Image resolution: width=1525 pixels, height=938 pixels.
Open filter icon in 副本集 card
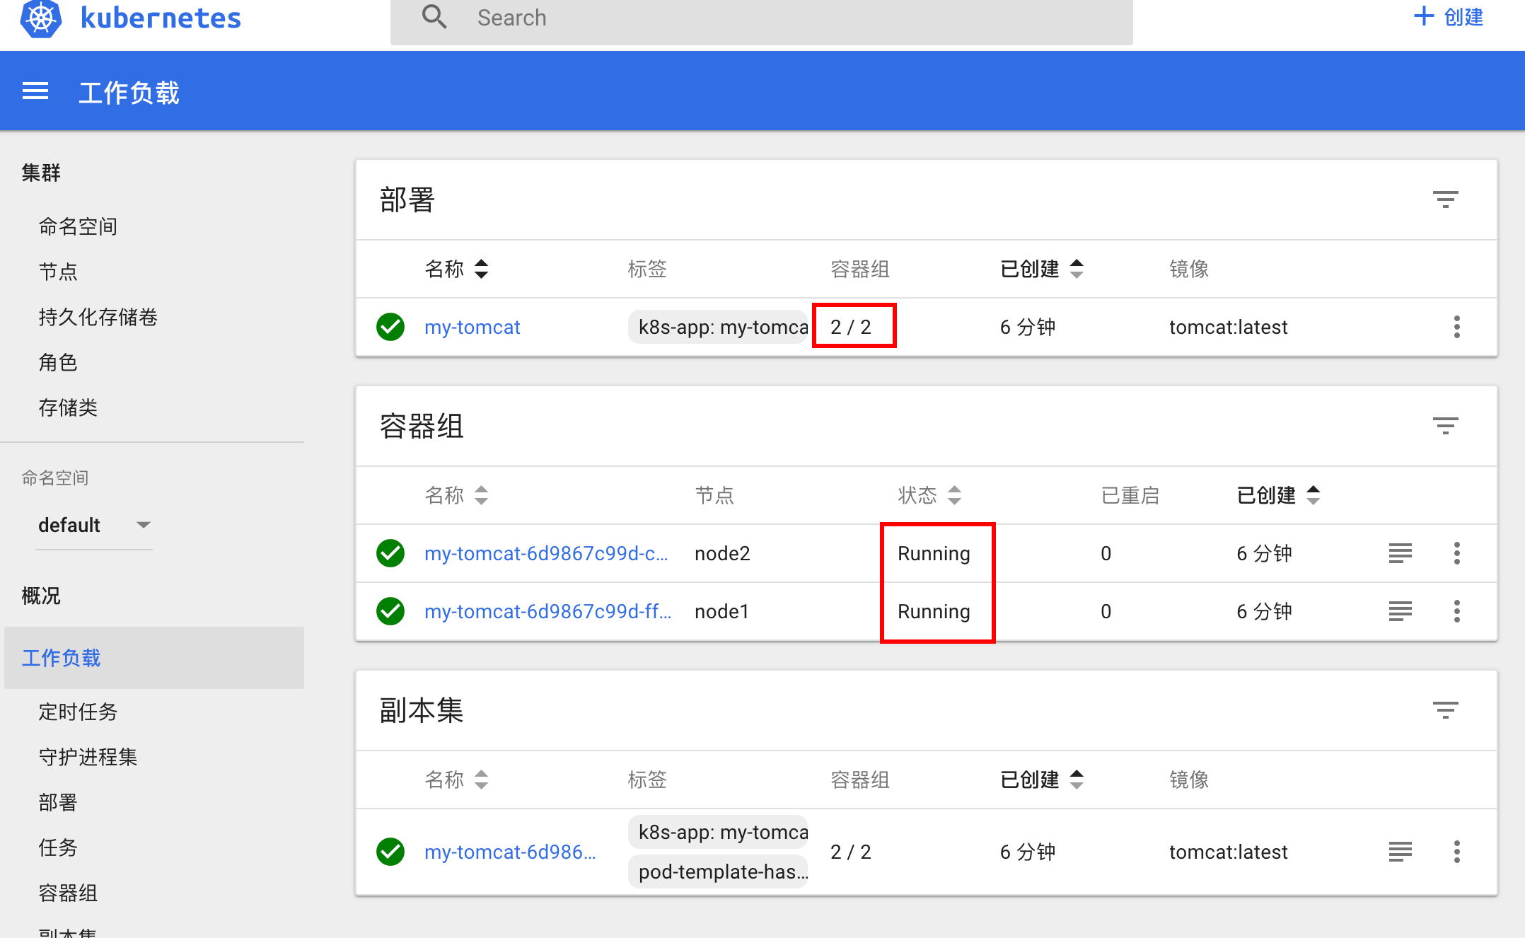(1445, 710)
